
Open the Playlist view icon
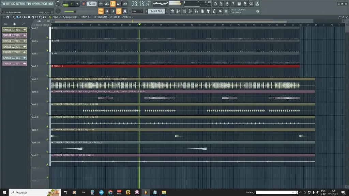172,11
